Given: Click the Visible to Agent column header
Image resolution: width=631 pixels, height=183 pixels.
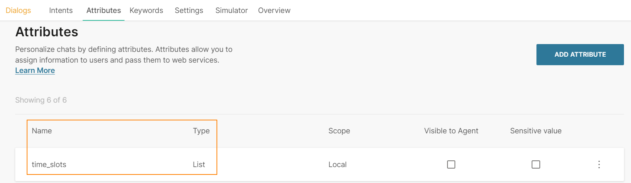Looking at the screenshot, I should click(451, 131).
